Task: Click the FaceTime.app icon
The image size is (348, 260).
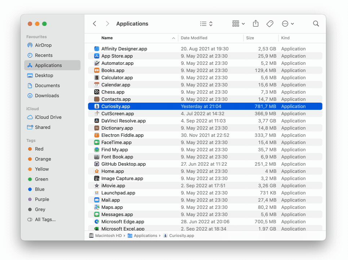Action: point(97,143)
